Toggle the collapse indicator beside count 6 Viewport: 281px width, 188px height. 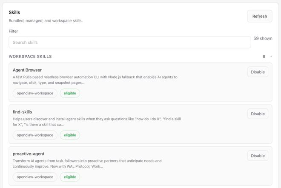[271, 56]
